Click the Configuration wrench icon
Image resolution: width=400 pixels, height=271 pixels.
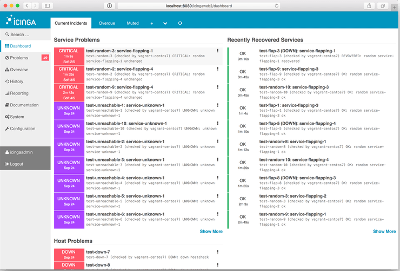(x=7, y=128)
